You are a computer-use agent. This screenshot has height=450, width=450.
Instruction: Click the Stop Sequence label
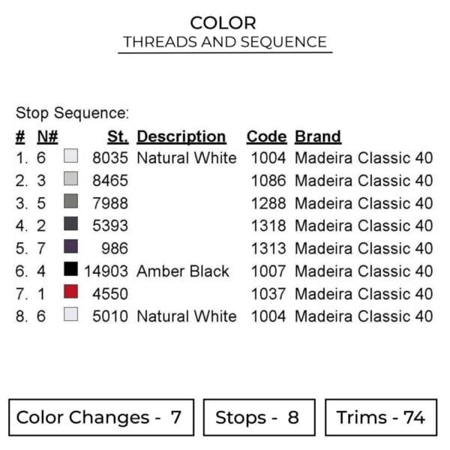point(73,113)
